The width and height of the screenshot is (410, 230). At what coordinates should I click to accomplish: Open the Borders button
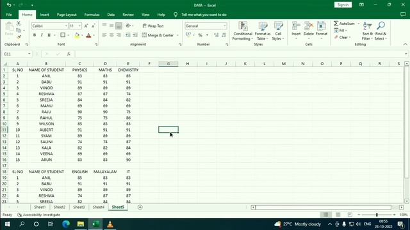click(x=63, y=35)
